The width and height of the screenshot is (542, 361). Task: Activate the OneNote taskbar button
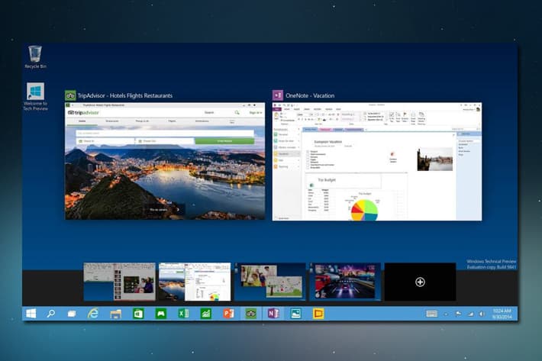273,314
